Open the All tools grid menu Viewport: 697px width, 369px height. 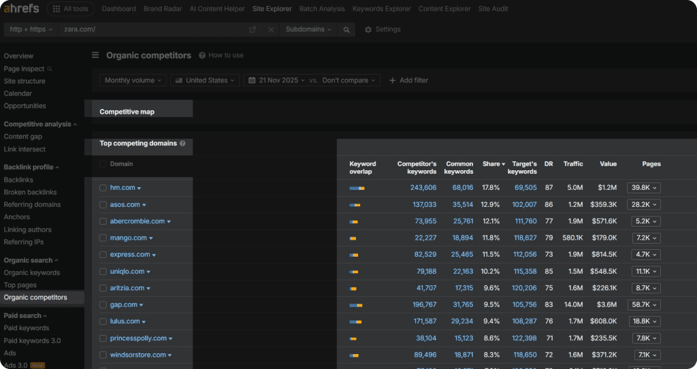coord(70,9)
